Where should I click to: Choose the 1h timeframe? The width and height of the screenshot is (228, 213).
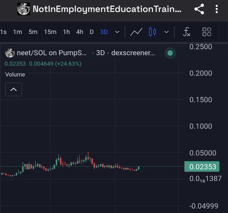pyautogui.click(x=66, y=32)
